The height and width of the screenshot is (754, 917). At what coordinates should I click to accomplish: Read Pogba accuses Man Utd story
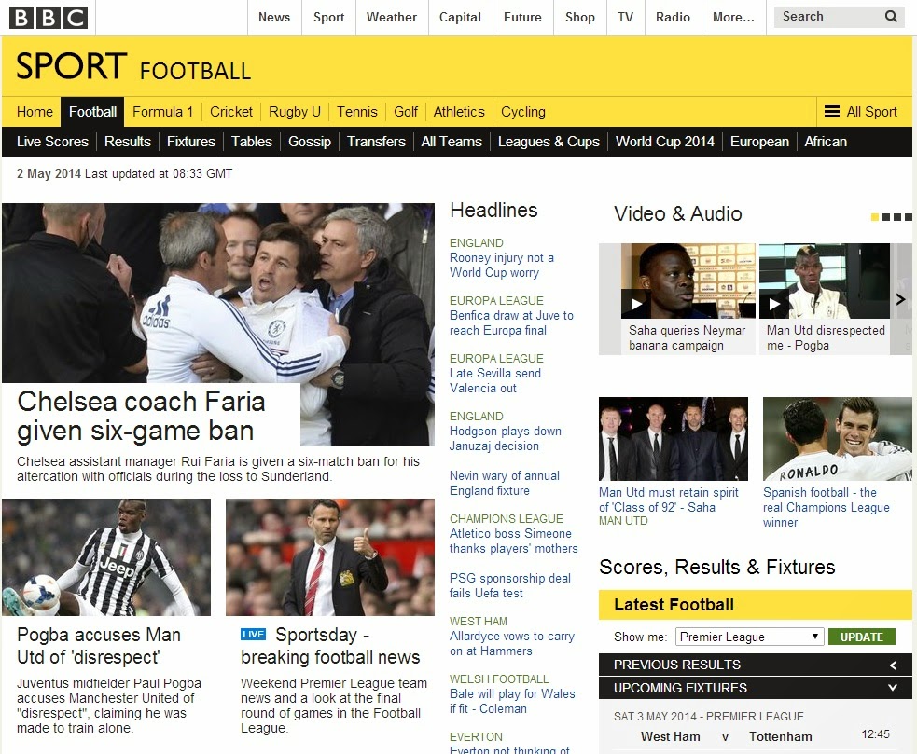click(x=98, y=646)
